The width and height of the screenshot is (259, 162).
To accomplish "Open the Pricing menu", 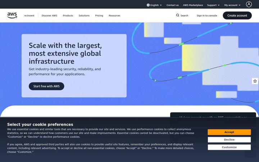I will (x=99, y=15).
